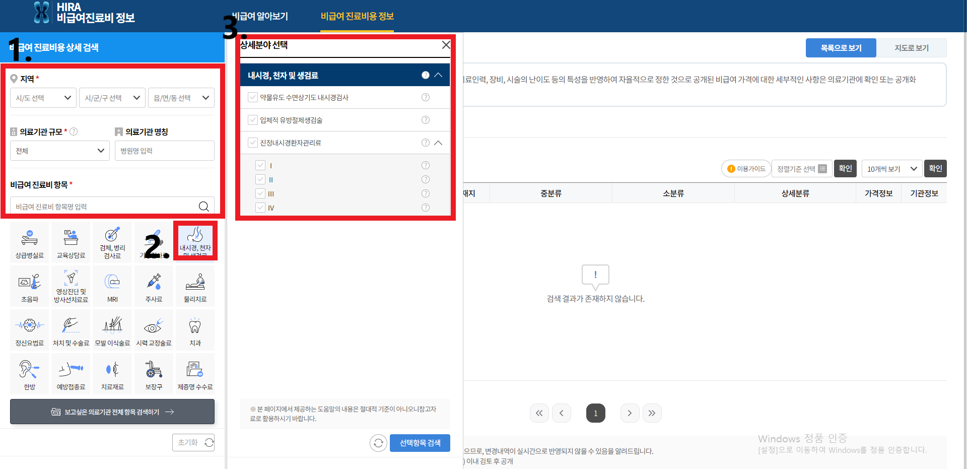Screen dimensions: 967x469
Task: Open the 시/도 선택 dropdown
Action: click(x=43, y=98)
